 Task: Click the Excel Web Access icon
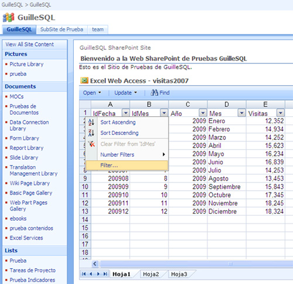pos(84,80)
